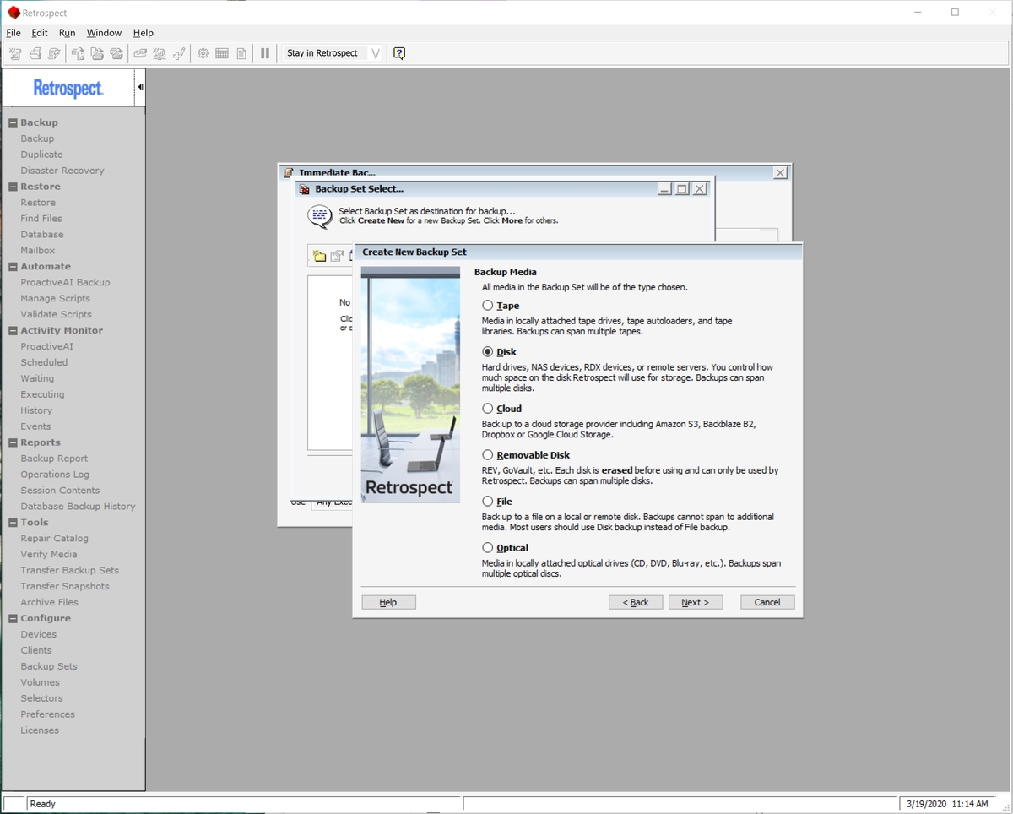
Task: Open Database under Restore
Action: point(42,235)
